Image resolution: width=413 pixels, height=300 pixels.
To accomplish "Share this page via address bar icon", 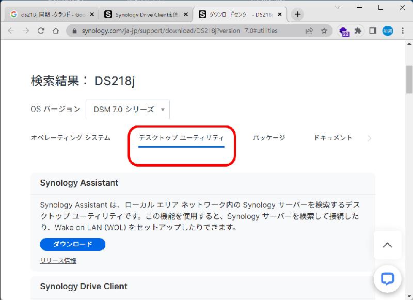I will (309, 31).
